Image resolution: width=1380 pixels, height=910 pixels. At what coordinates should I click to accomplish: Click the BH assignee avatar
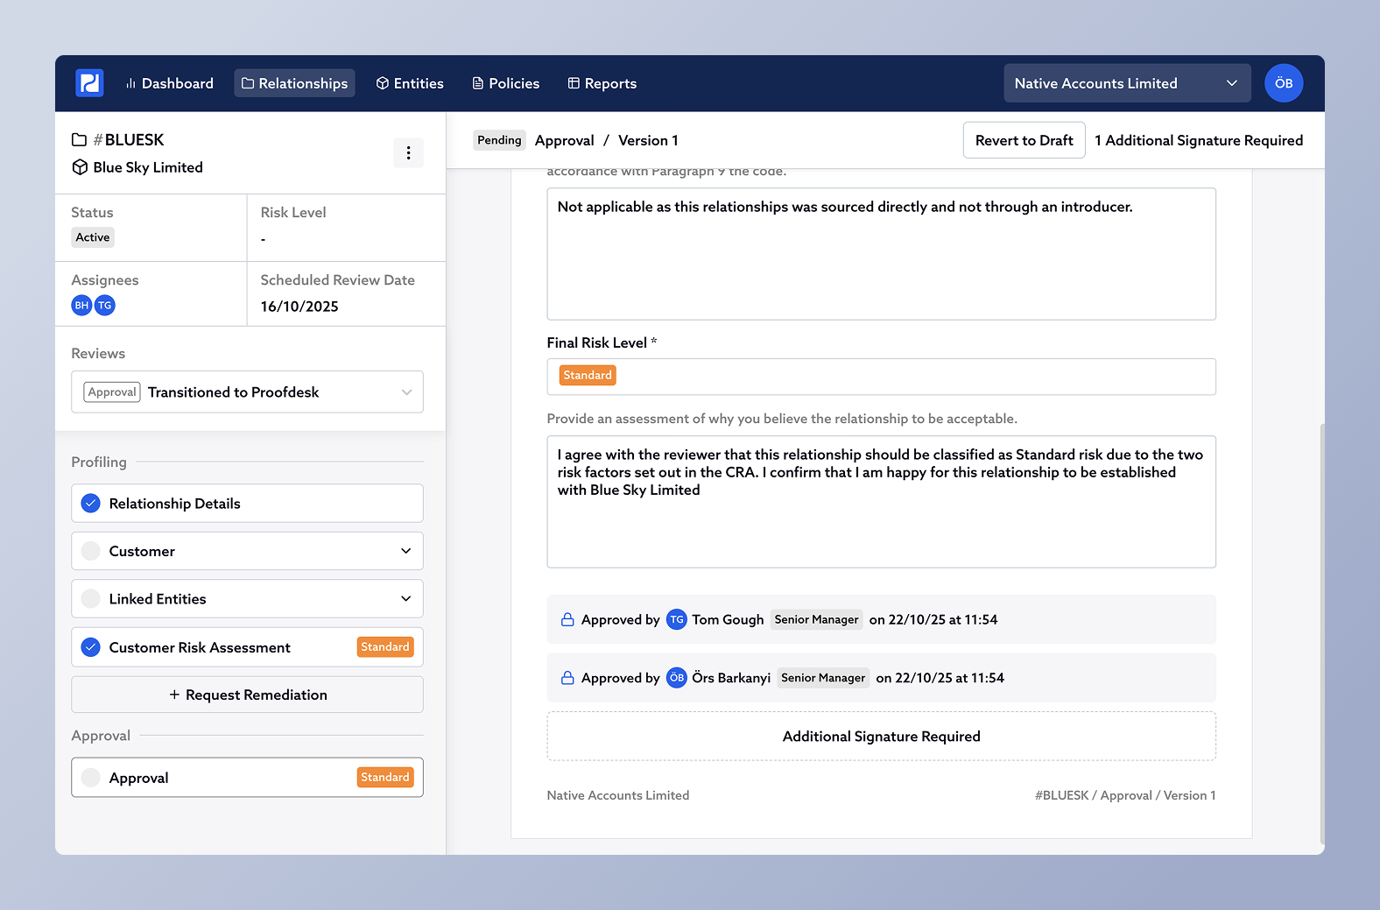81,306
